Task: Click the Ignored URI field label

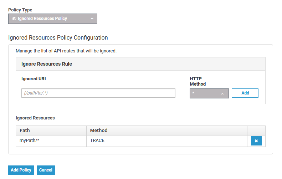Action: click(34, 78)
